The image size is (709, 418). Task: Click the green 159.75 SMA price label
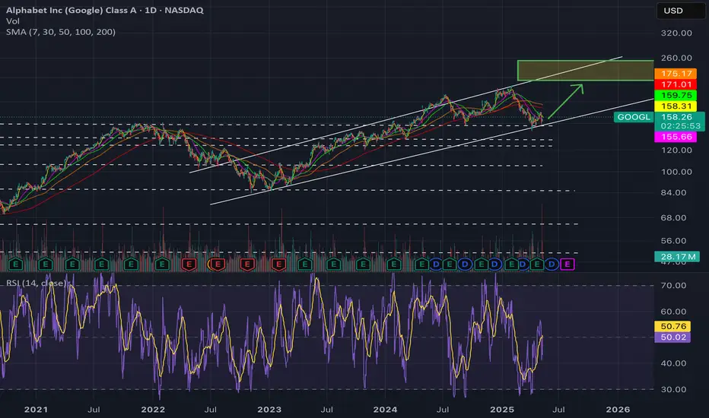coord(676,95)
